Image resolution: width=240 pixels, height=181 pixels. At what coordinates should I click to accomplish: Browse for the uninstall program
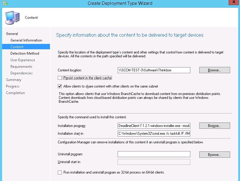tap(215, 155)
